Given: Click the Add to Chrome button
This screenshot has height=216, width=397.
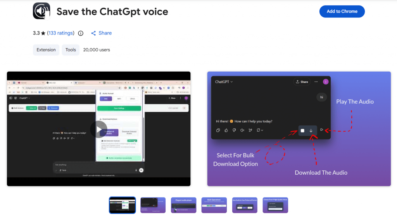Looking at the screenshot, I should click(342, 11).
